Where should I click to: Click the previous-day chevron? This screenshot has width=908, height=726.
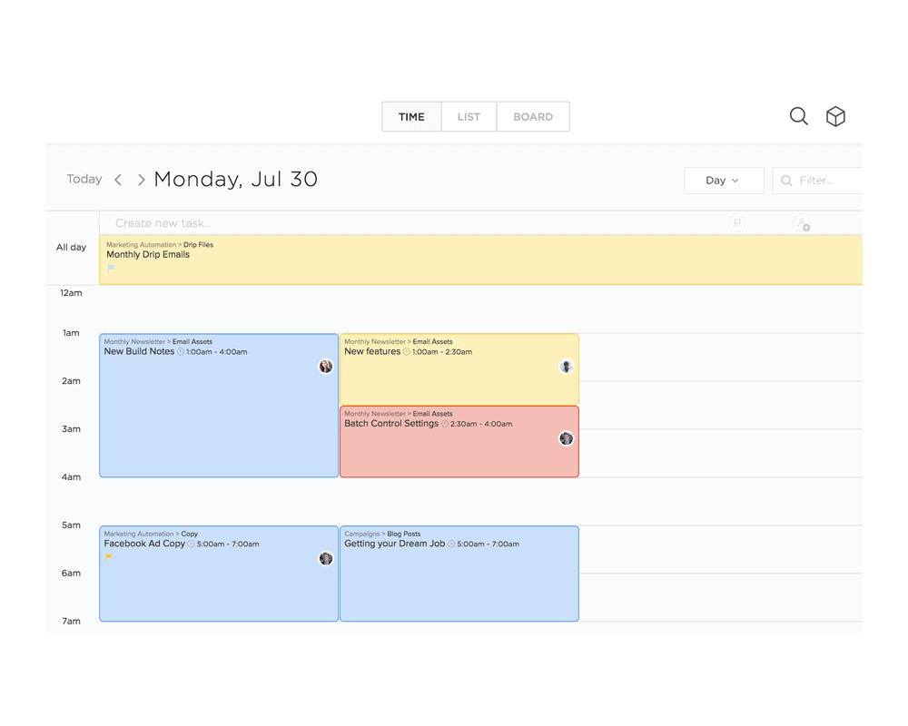pos(118,180)
